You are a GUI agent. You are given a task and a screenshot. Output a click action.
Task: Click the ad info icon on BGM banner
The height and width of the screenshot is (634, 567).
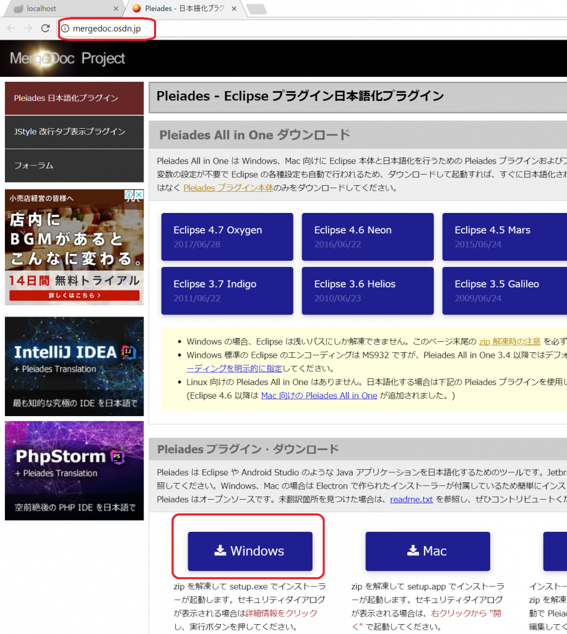point(129,195)
